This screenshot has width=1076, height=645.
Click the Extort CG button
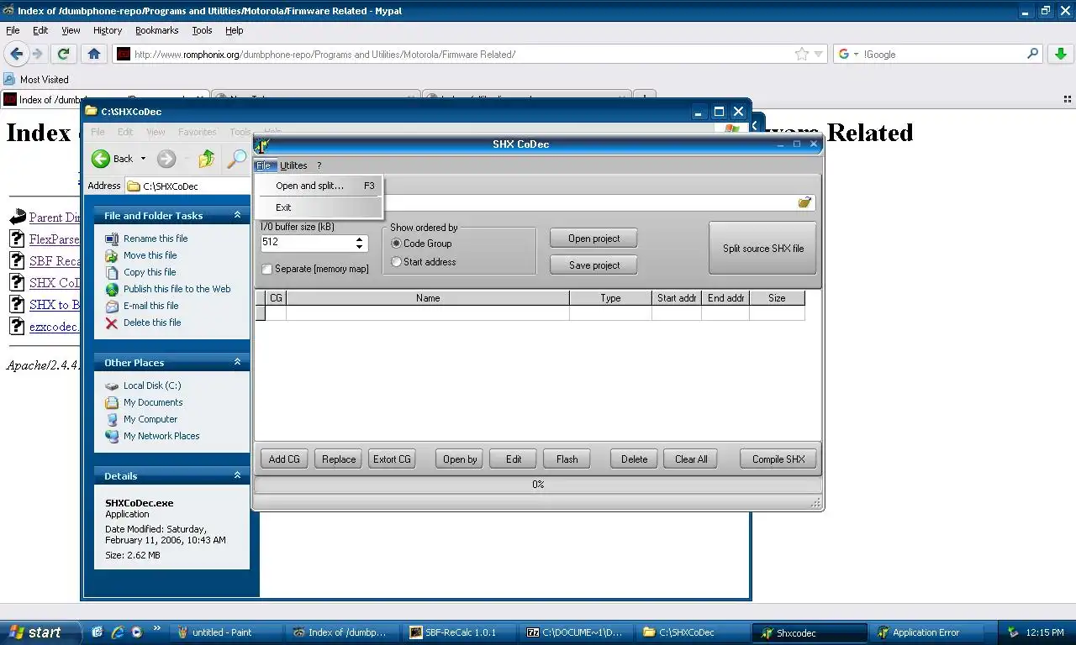pos(392,459)
